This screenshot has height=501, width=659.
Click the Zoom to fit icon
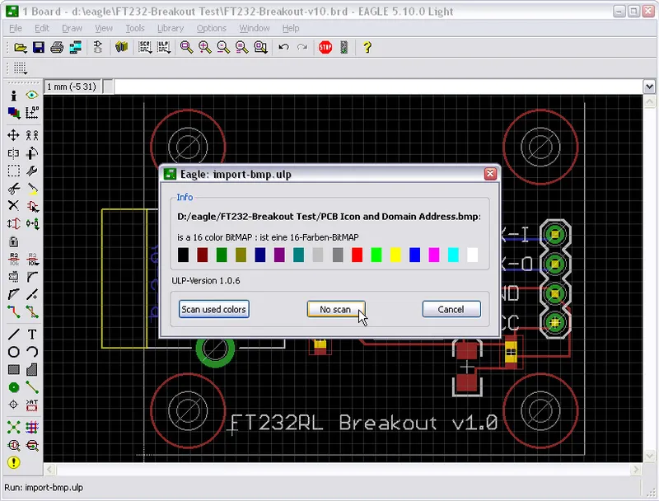pyautogui.click(x=185, y=47)
